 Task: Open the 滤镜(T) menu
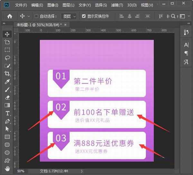pyautogui.click(x=117, y=5)
